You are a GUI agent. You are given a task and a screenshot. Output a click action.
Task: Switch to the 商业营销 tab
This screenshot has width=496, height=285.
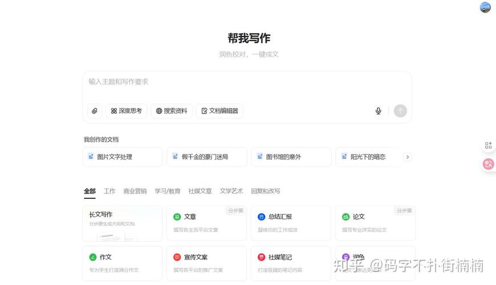tap(135, 191)
